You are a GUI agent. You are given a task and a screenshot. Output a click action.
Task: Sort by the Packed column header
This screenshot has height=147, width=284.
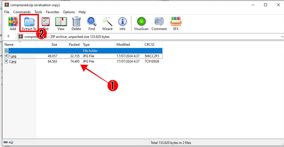pos(70,45)
